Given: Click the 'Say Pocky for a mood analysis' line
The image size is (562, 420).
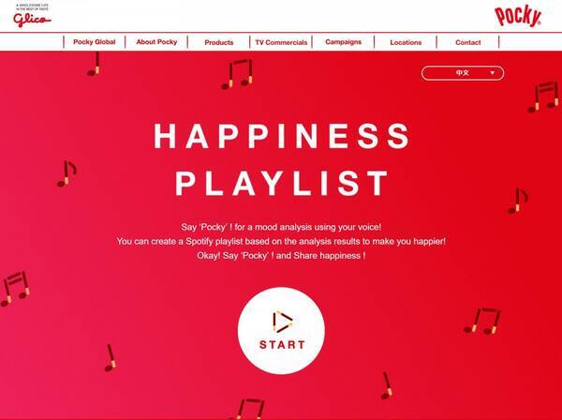Looking at the screenshot, I should (x=281, y=227).
